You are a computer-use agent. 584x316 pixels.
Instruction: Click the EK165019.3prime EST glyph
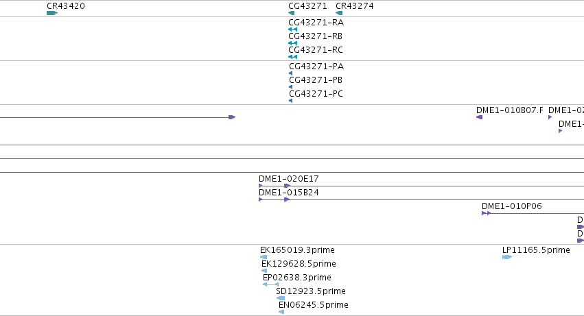[x=264, y=257]
